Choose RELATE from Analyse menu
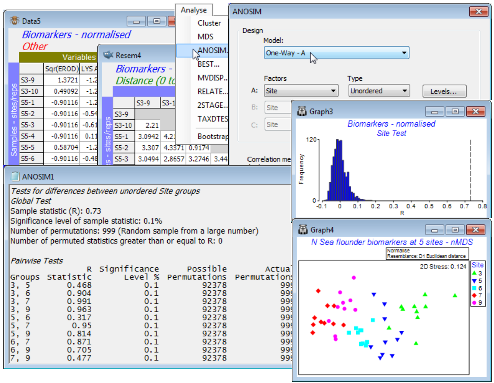 tap(212, 92)
